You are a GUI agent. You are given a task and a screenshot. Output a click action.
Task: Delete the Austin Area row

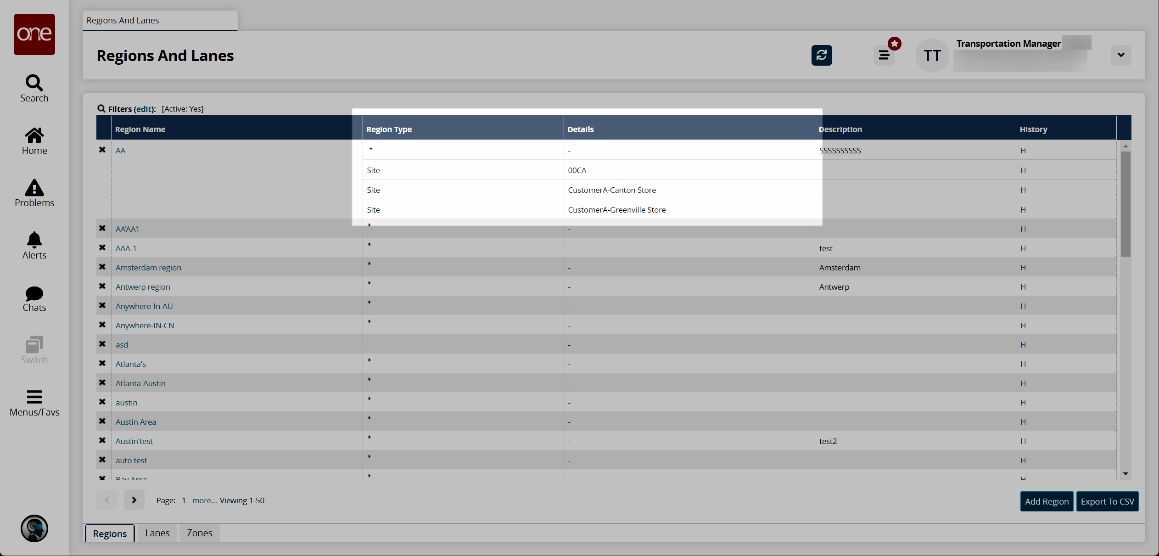pyautogui.click(x=102, y=421)
